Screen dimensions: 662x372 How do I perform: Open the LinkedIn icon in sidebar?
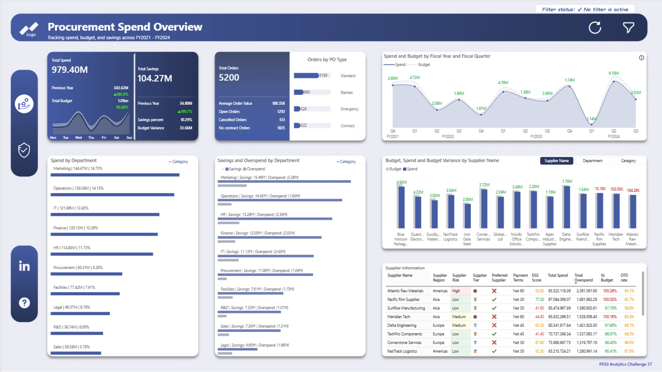click(24, 266)
